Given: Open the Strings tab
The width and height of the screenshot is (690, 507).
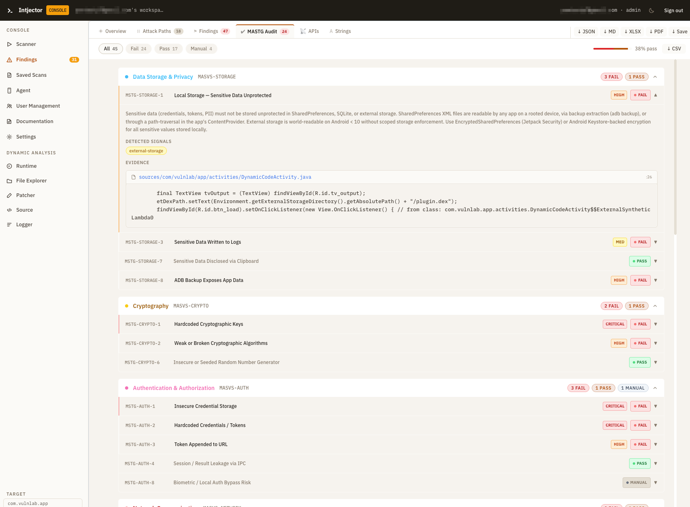Looking at the screenshot, I should click(x=340, y=31).
